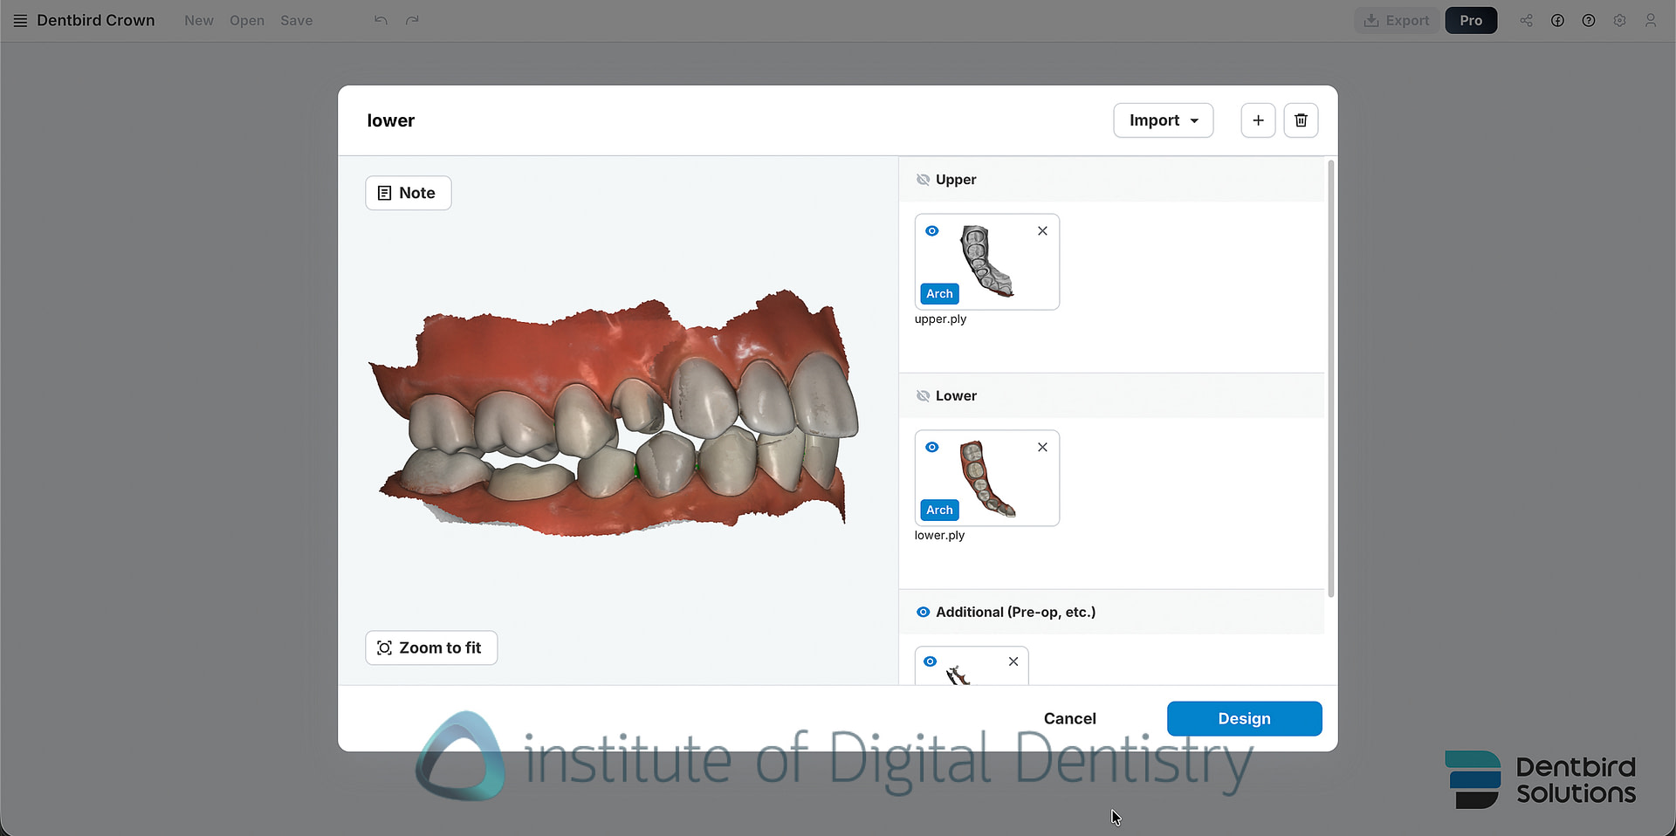1676x836 pixels.
Task: Toggle visibility eye on lower.ply thumbnail
Action: click(932, 447)
